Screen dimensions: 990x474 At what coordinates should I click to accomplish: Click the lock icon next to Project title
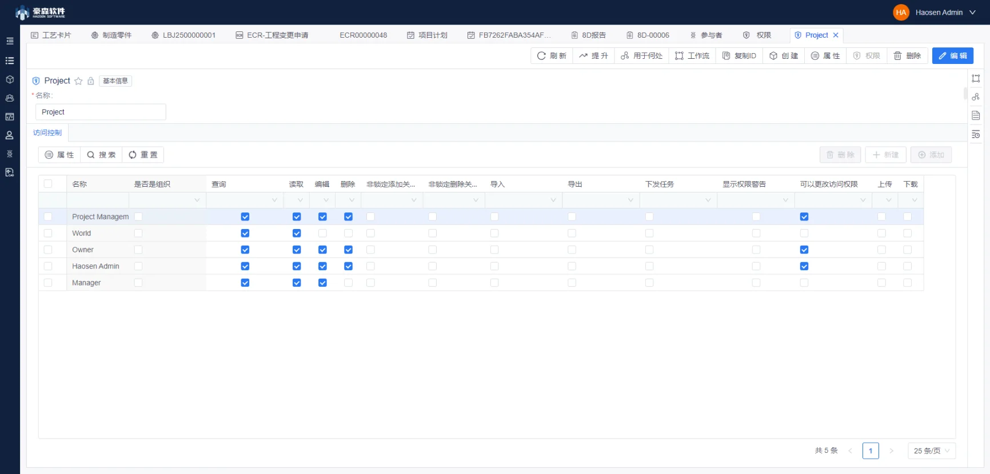pyautogui.click(x=90, y=81)
